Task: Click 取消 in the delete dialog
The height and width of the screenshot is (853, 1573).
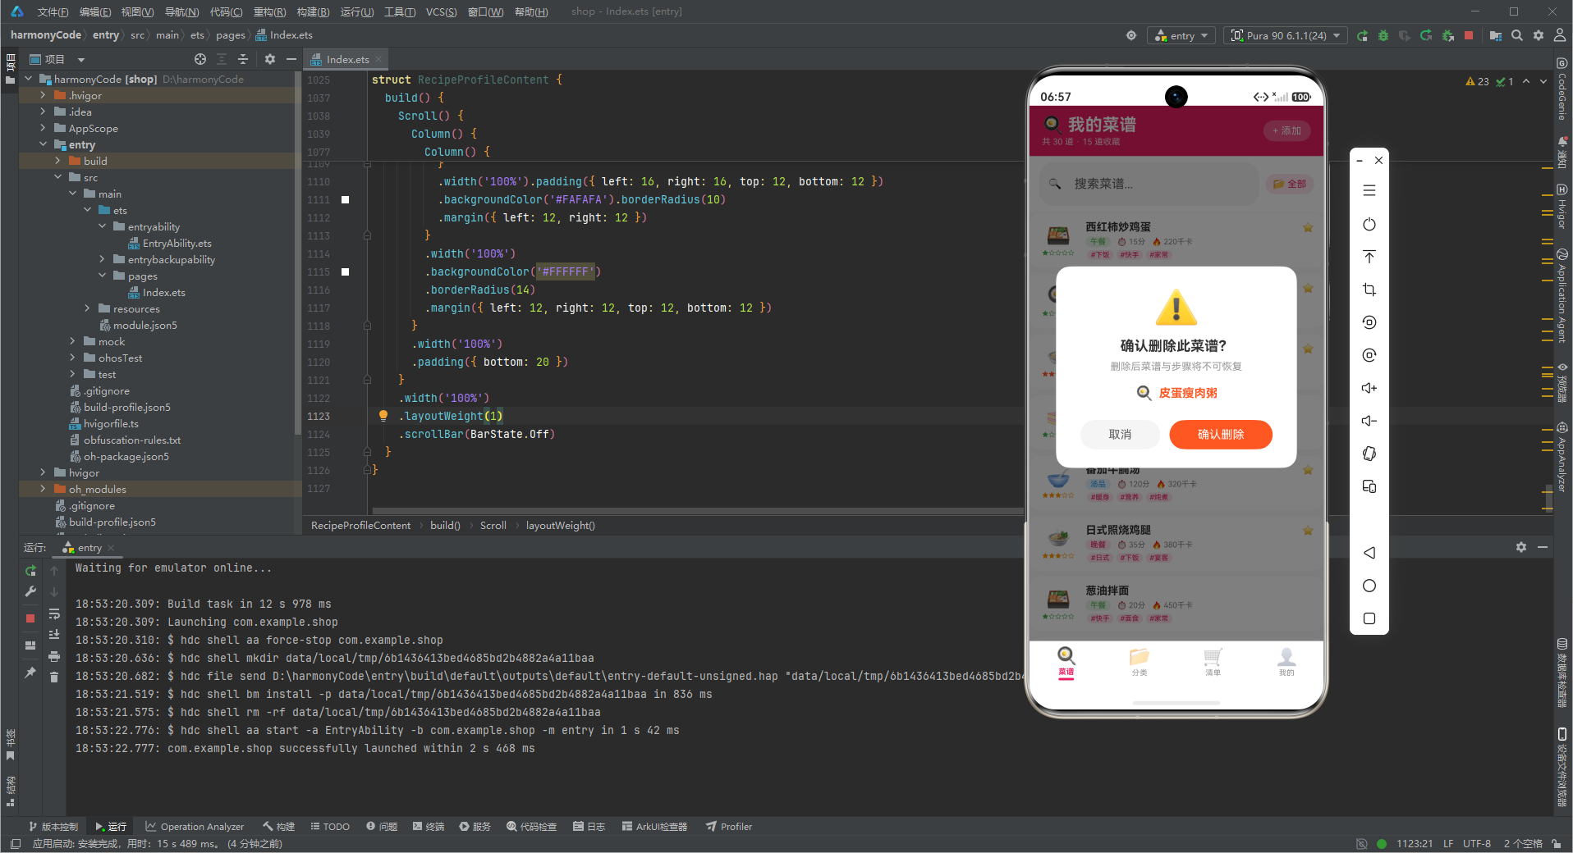Action: [x=1120, y=434]
